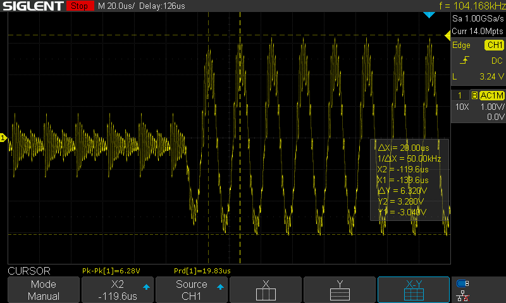Click the 1/ΔX = 50.00kHz reading
The width and height of the screenshot is (506, 303).
[x=409, y=158]
